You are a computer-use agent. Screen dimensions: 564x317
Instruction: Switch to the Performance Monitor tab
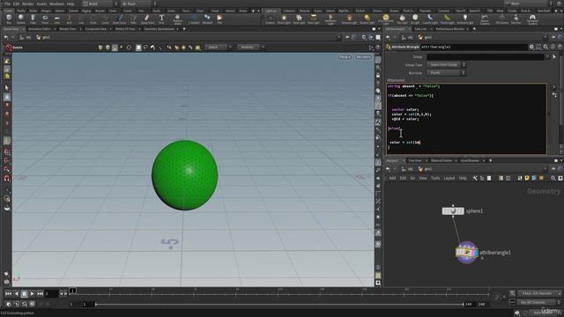click(x=450, y=29)
